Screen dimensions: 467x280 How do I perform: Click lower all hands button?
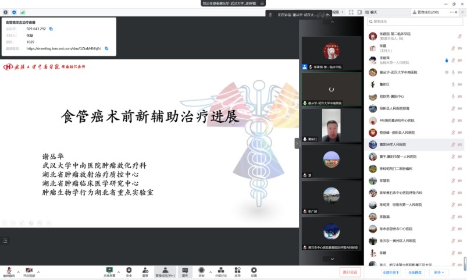click(x=391, y=272)
